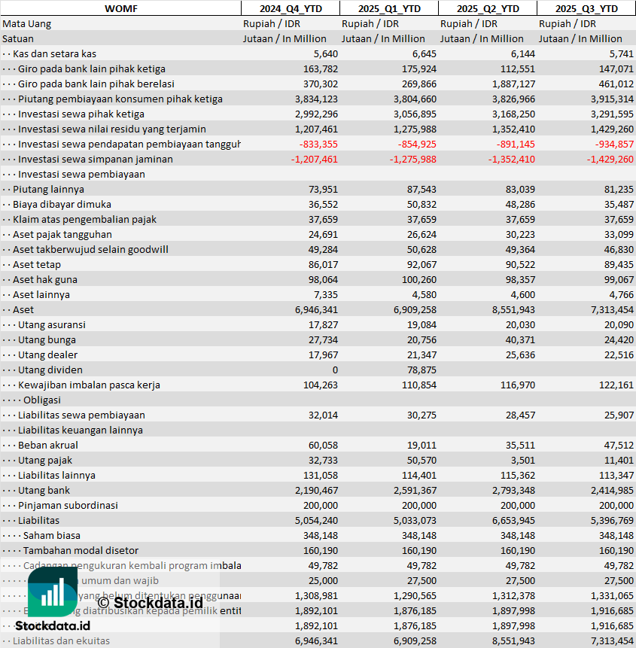Click Utang asuransi row label

[x=52, y=325]
